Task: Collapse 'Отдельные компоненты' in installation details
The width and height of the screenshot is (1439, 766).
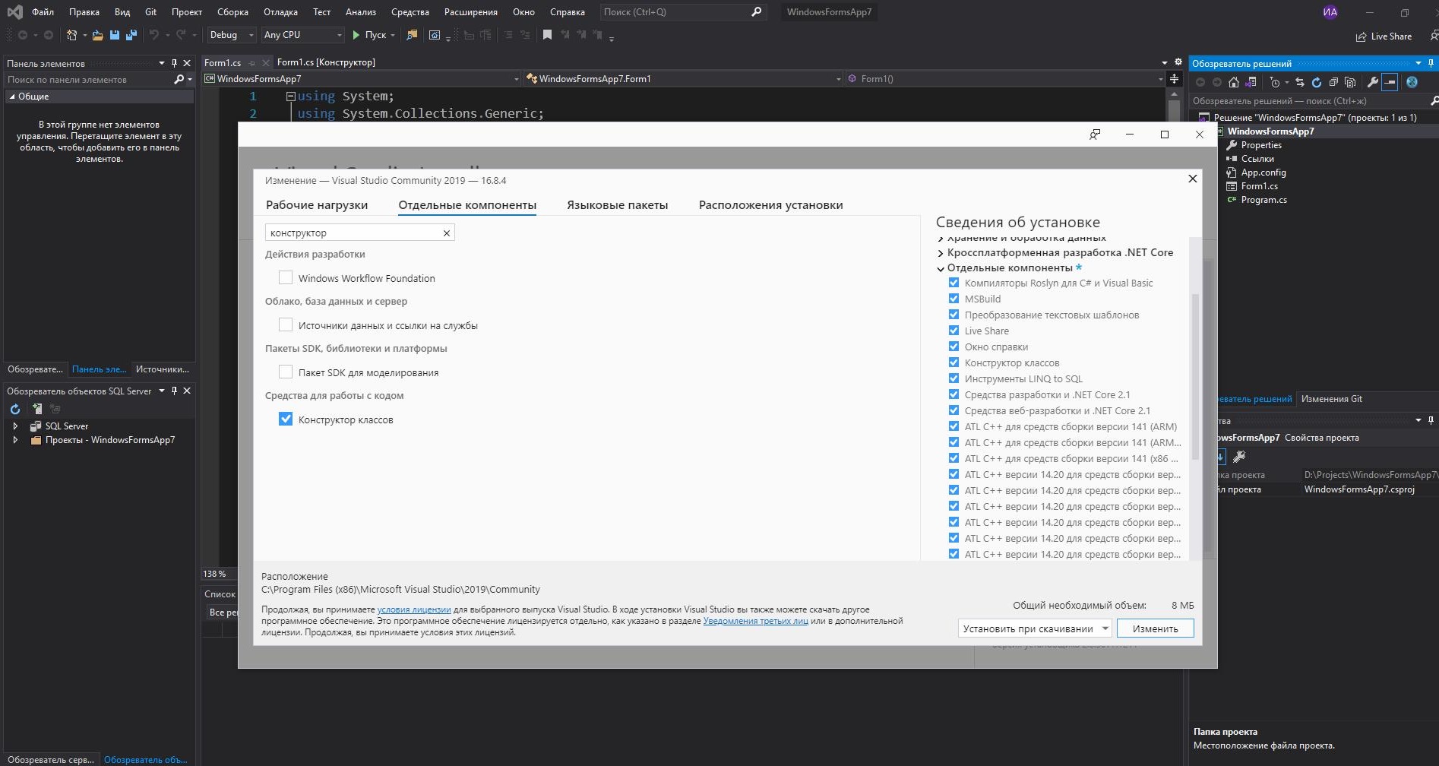Action: [x=941, y=268]
